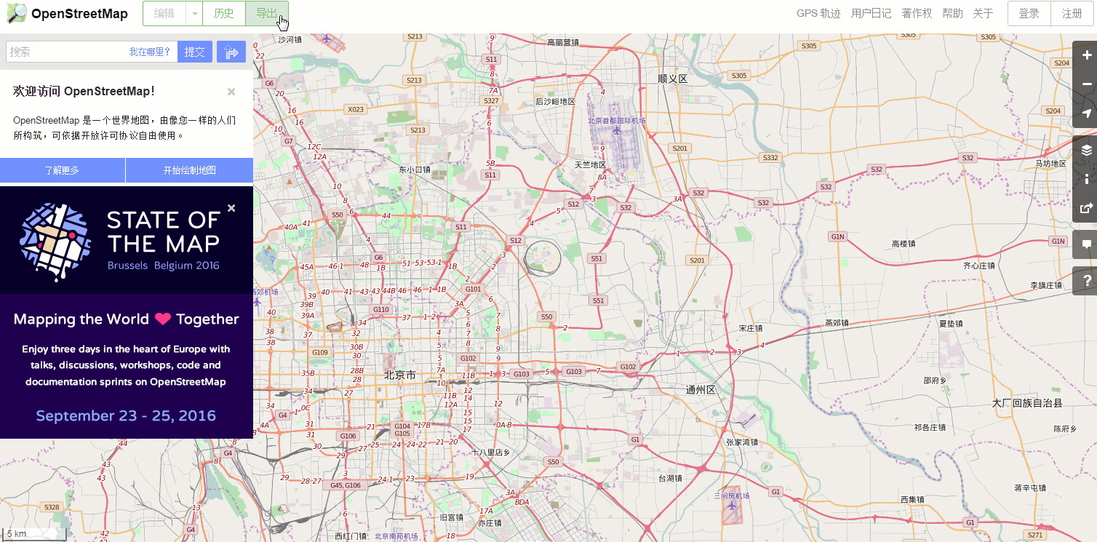Screen dimensions: 1097x542
Task: Click the 燕郊镇 map label
Action: coord(837,322)
